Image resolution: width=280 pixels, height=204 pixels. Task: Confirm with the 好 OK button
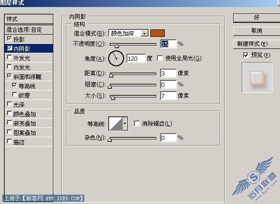257,18
